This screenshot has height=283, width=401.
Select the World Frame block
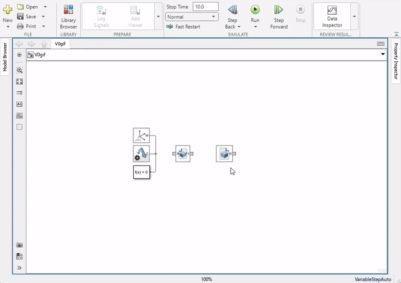tap(141, 135)
